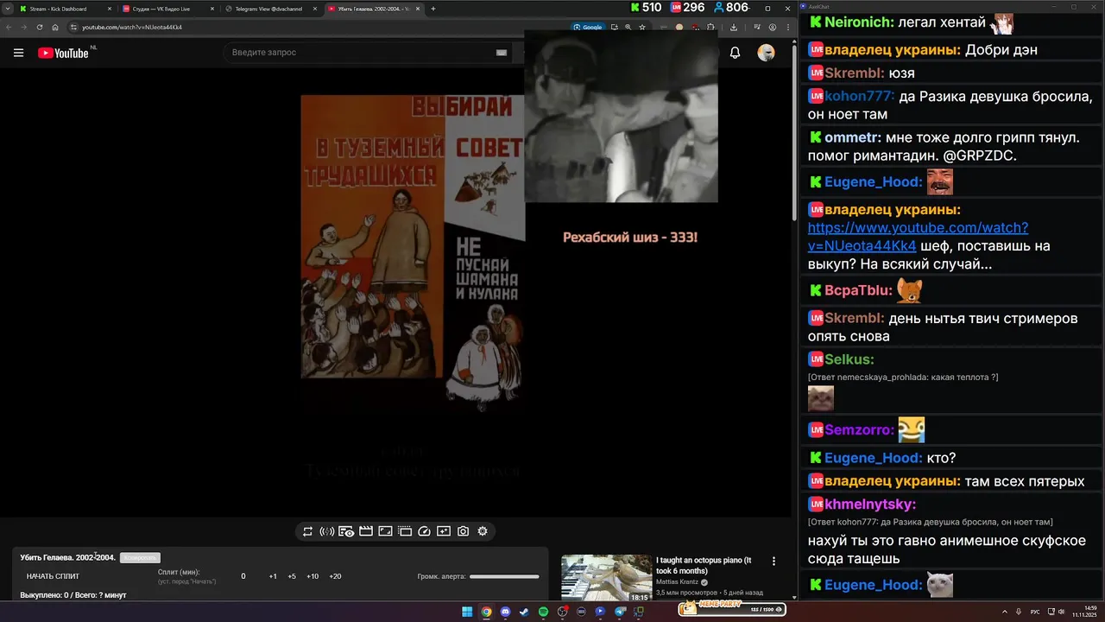The height and width of the screenshot is (622, 1105).
Task: Enable cinema mode clapperboard icon
Action: [365, 531]
